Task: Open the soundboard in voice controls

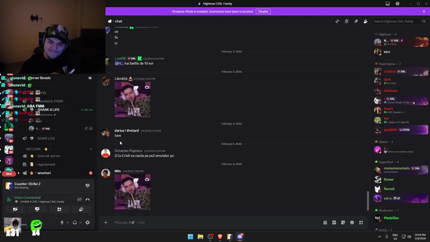Action: [81, 209]
